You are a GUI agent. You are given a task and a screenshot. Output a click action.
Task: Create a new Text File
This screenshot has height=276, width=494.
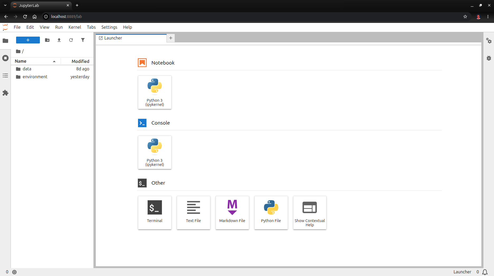[193, 213]
